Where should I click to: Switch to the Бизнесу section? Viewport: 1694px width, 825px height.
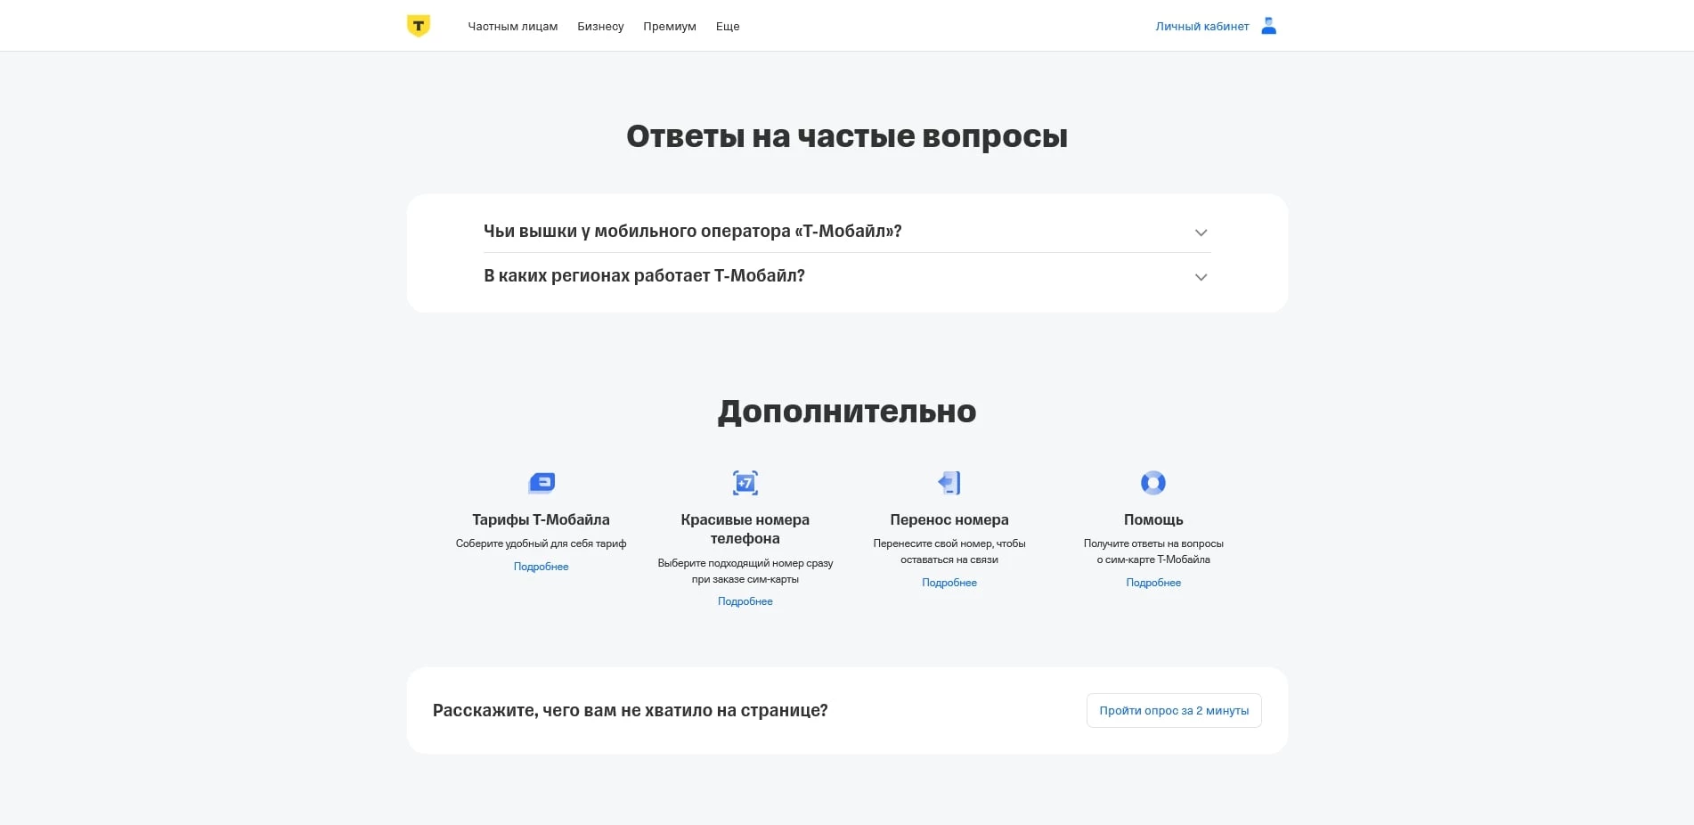600,26
